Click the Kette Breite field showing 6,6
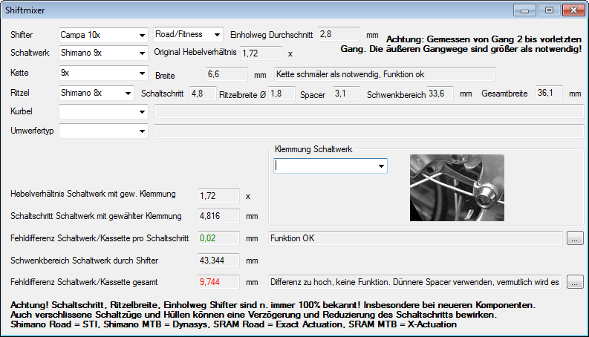This screenshot has height=337, width=589. click(226, 74)
